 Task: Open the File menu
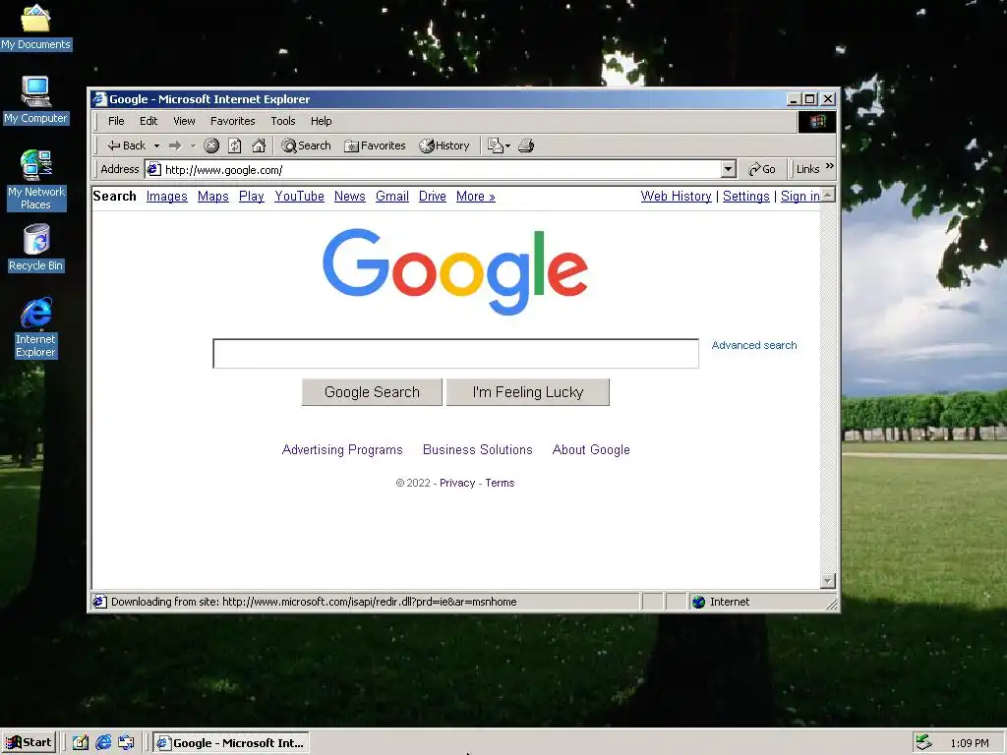116,121
